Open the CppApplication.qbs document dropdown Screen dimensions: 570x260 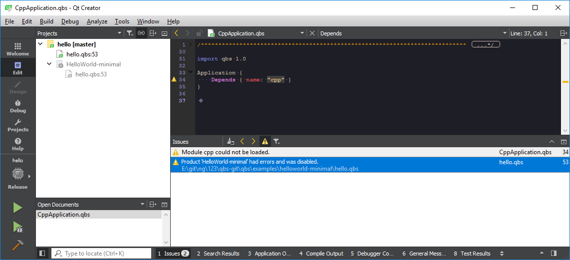tap(302, 33)
